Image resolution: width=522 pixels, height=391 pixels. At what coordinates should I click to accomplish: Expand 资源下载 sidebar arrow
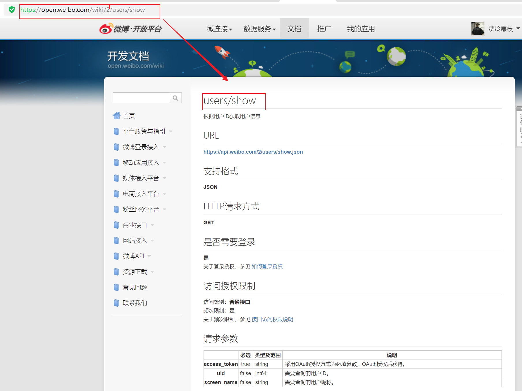[152, 272]
